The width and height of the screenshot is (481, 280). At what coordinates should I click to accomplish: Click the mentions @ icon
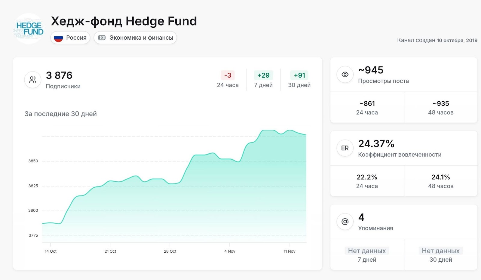point(345,222)
